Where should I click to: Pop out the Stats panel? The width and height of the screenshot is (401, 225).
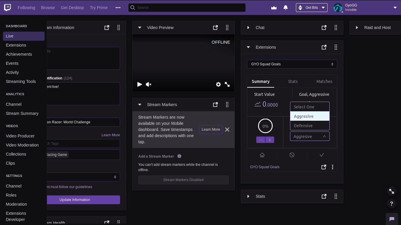[x=324, y=196]
